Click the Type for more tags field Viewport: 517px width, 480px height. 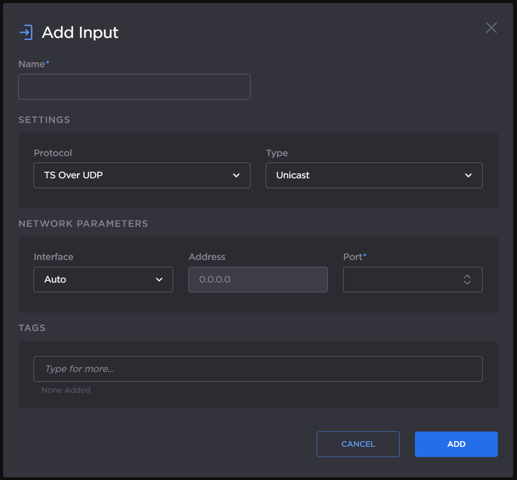(x=258, y=369)
